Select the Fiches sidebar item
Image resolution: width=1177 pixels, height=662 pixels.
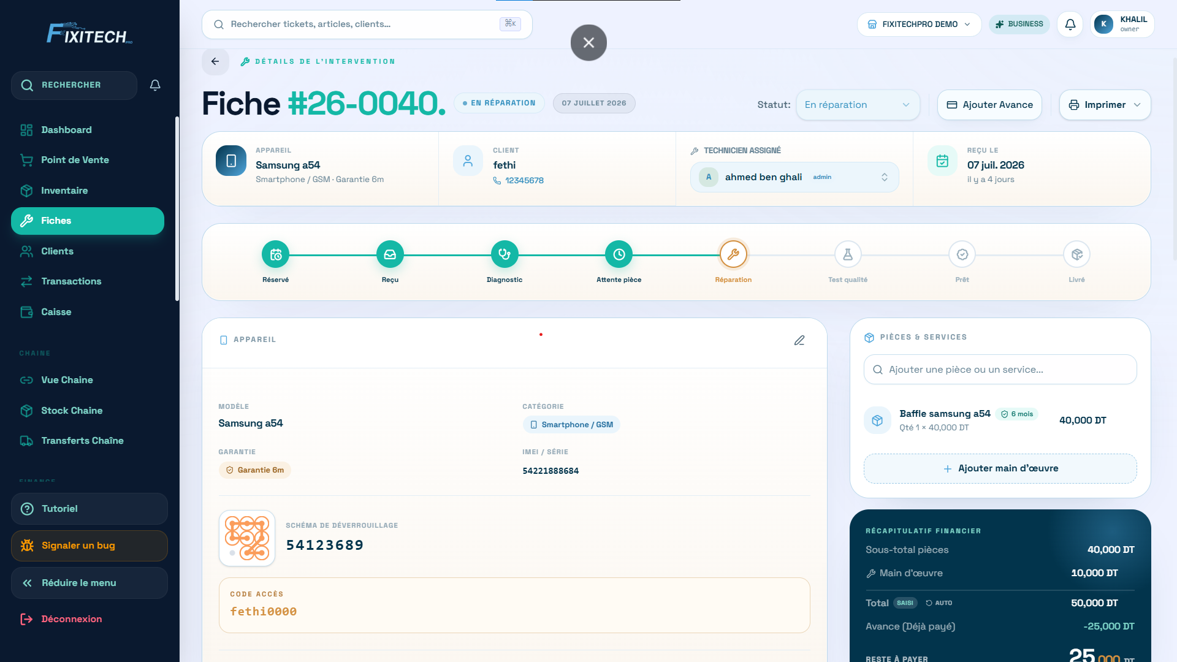pos(88,221)
